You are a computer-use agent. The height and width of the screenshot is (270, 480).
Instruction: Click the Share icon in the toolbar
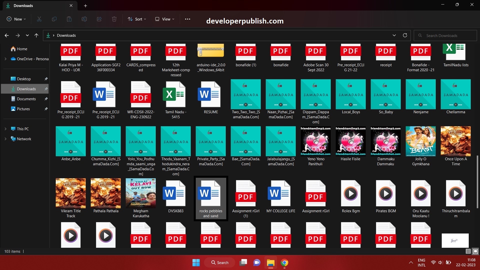coord(99,19)
